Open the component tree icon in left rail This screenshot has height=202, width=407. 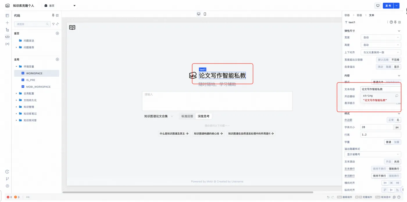7,30
